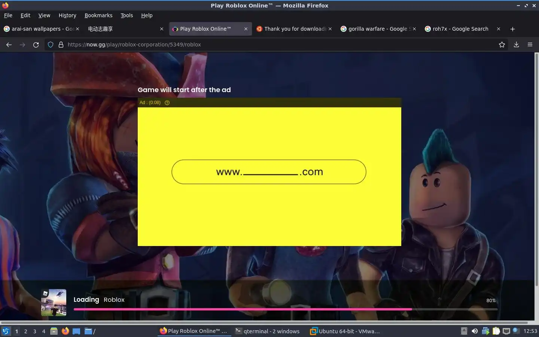Close the arai-san wallpapers tab
This screenshot has height=337, width=539.
tap(77, 29)
